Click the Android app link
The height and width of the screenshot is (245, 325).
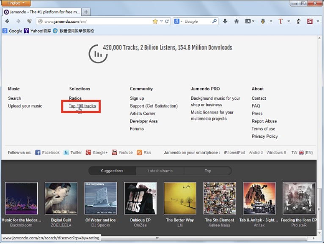[x=256, y=153]
